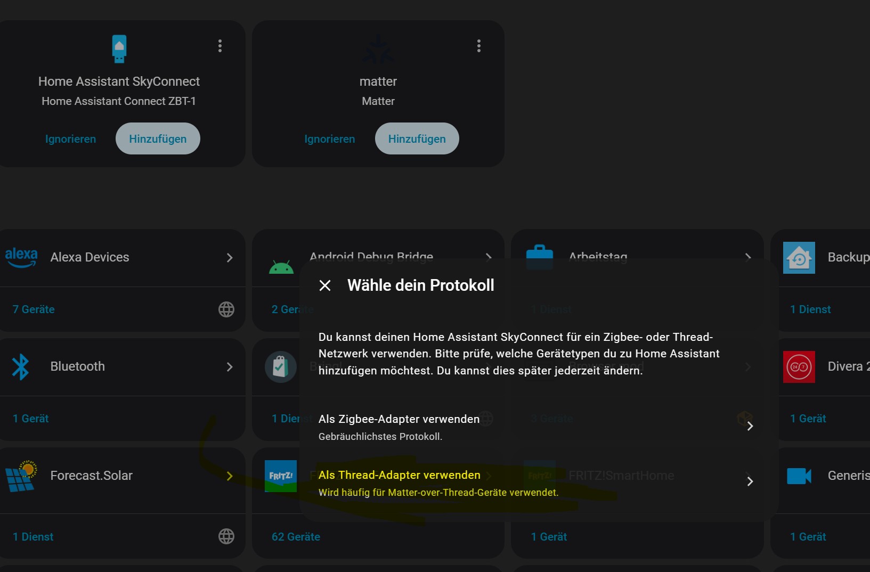Viewport: 870px width, 572px height.
Task: Ignore the discovered matter integration
Action: (329, 139)
